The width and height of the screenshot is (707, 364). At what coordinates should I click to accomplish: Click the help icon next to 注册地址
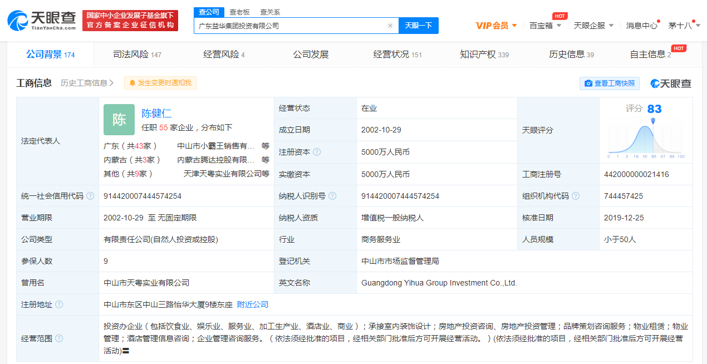(59, 304)
